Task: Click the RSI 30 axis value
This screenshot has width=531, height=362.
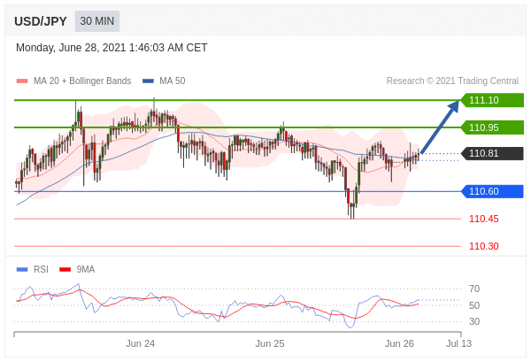Action: pos(474,321)
